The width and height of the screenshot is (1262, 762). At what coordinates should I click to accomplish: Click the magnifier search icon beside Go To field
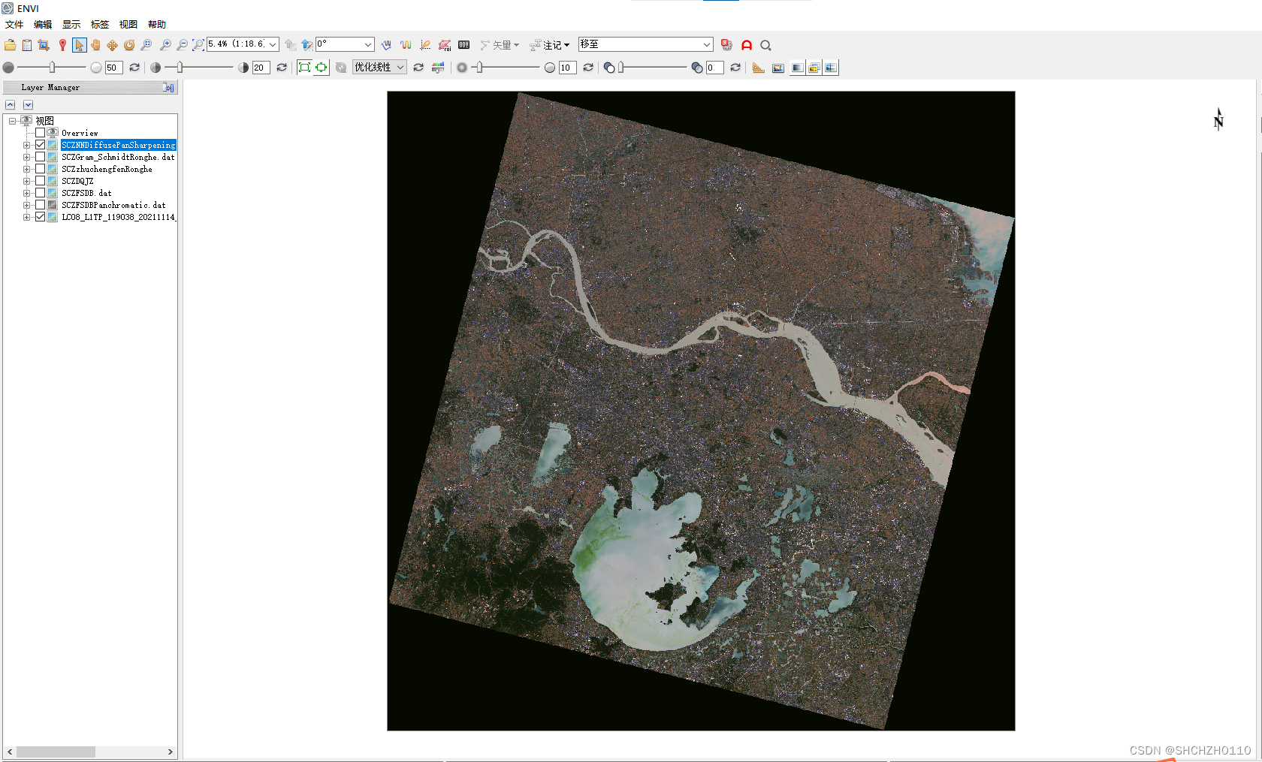pos(766,45)
